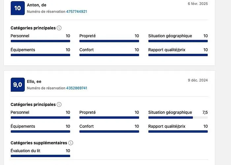The width and height of the screenshot is (231, 165).
Task: Click the Évaluation du lit rating bar
Action: [x=40, y=156]
